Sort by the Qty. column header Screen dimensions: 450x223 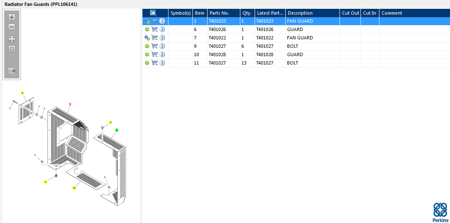[247, 13]
